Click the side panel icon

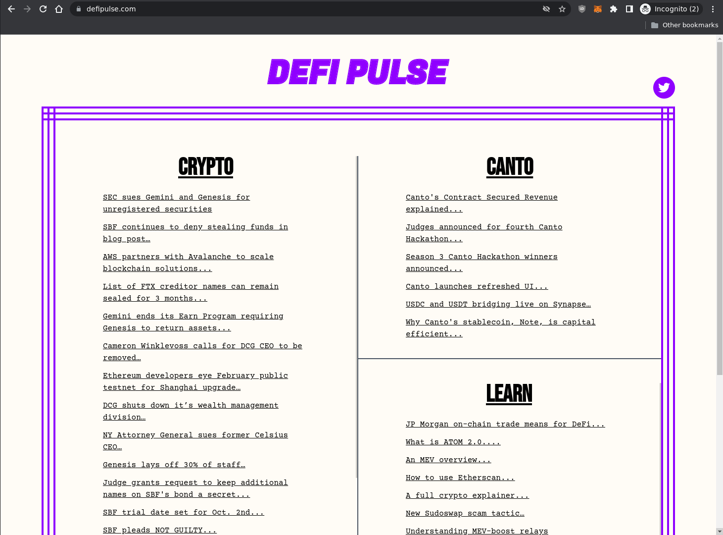pos(629,8)
